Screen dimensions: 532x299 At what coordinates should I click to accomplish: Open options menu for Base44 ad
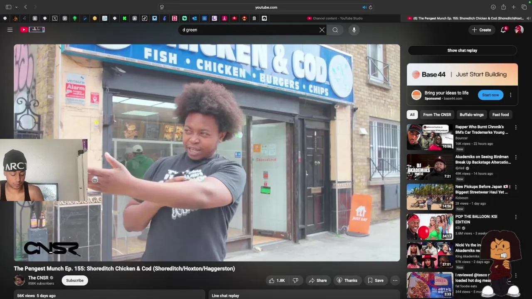click(x=511, y=95)
